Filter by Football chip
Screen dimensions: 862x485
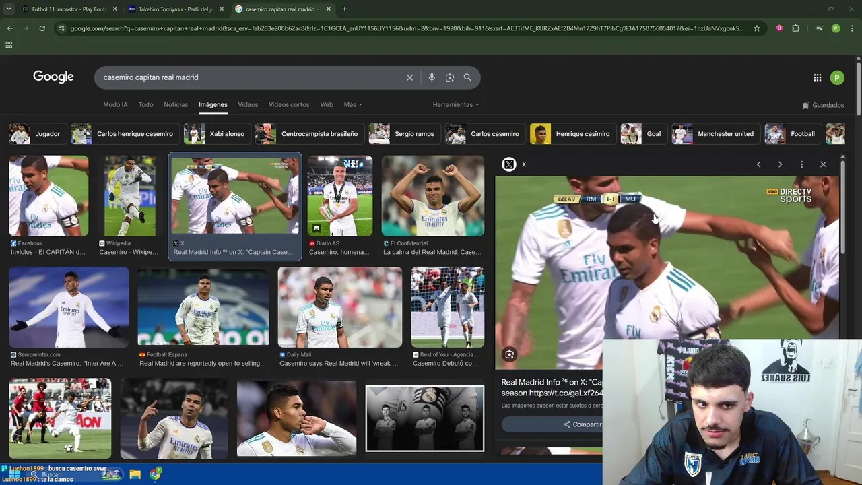click(793, 134)
